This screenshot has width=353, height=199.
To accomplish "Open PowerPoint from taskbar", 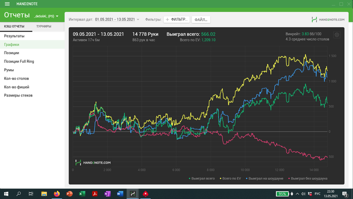I will [70, 194].
